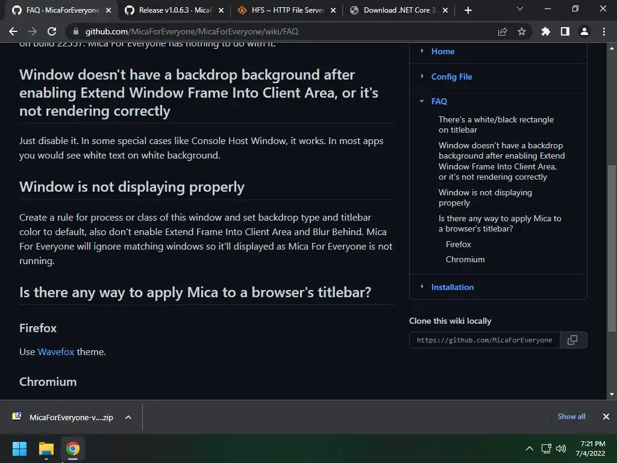Bookmark this page with the star
The image size is (617, 463).
pyautogui.click(x=522, y=31)
